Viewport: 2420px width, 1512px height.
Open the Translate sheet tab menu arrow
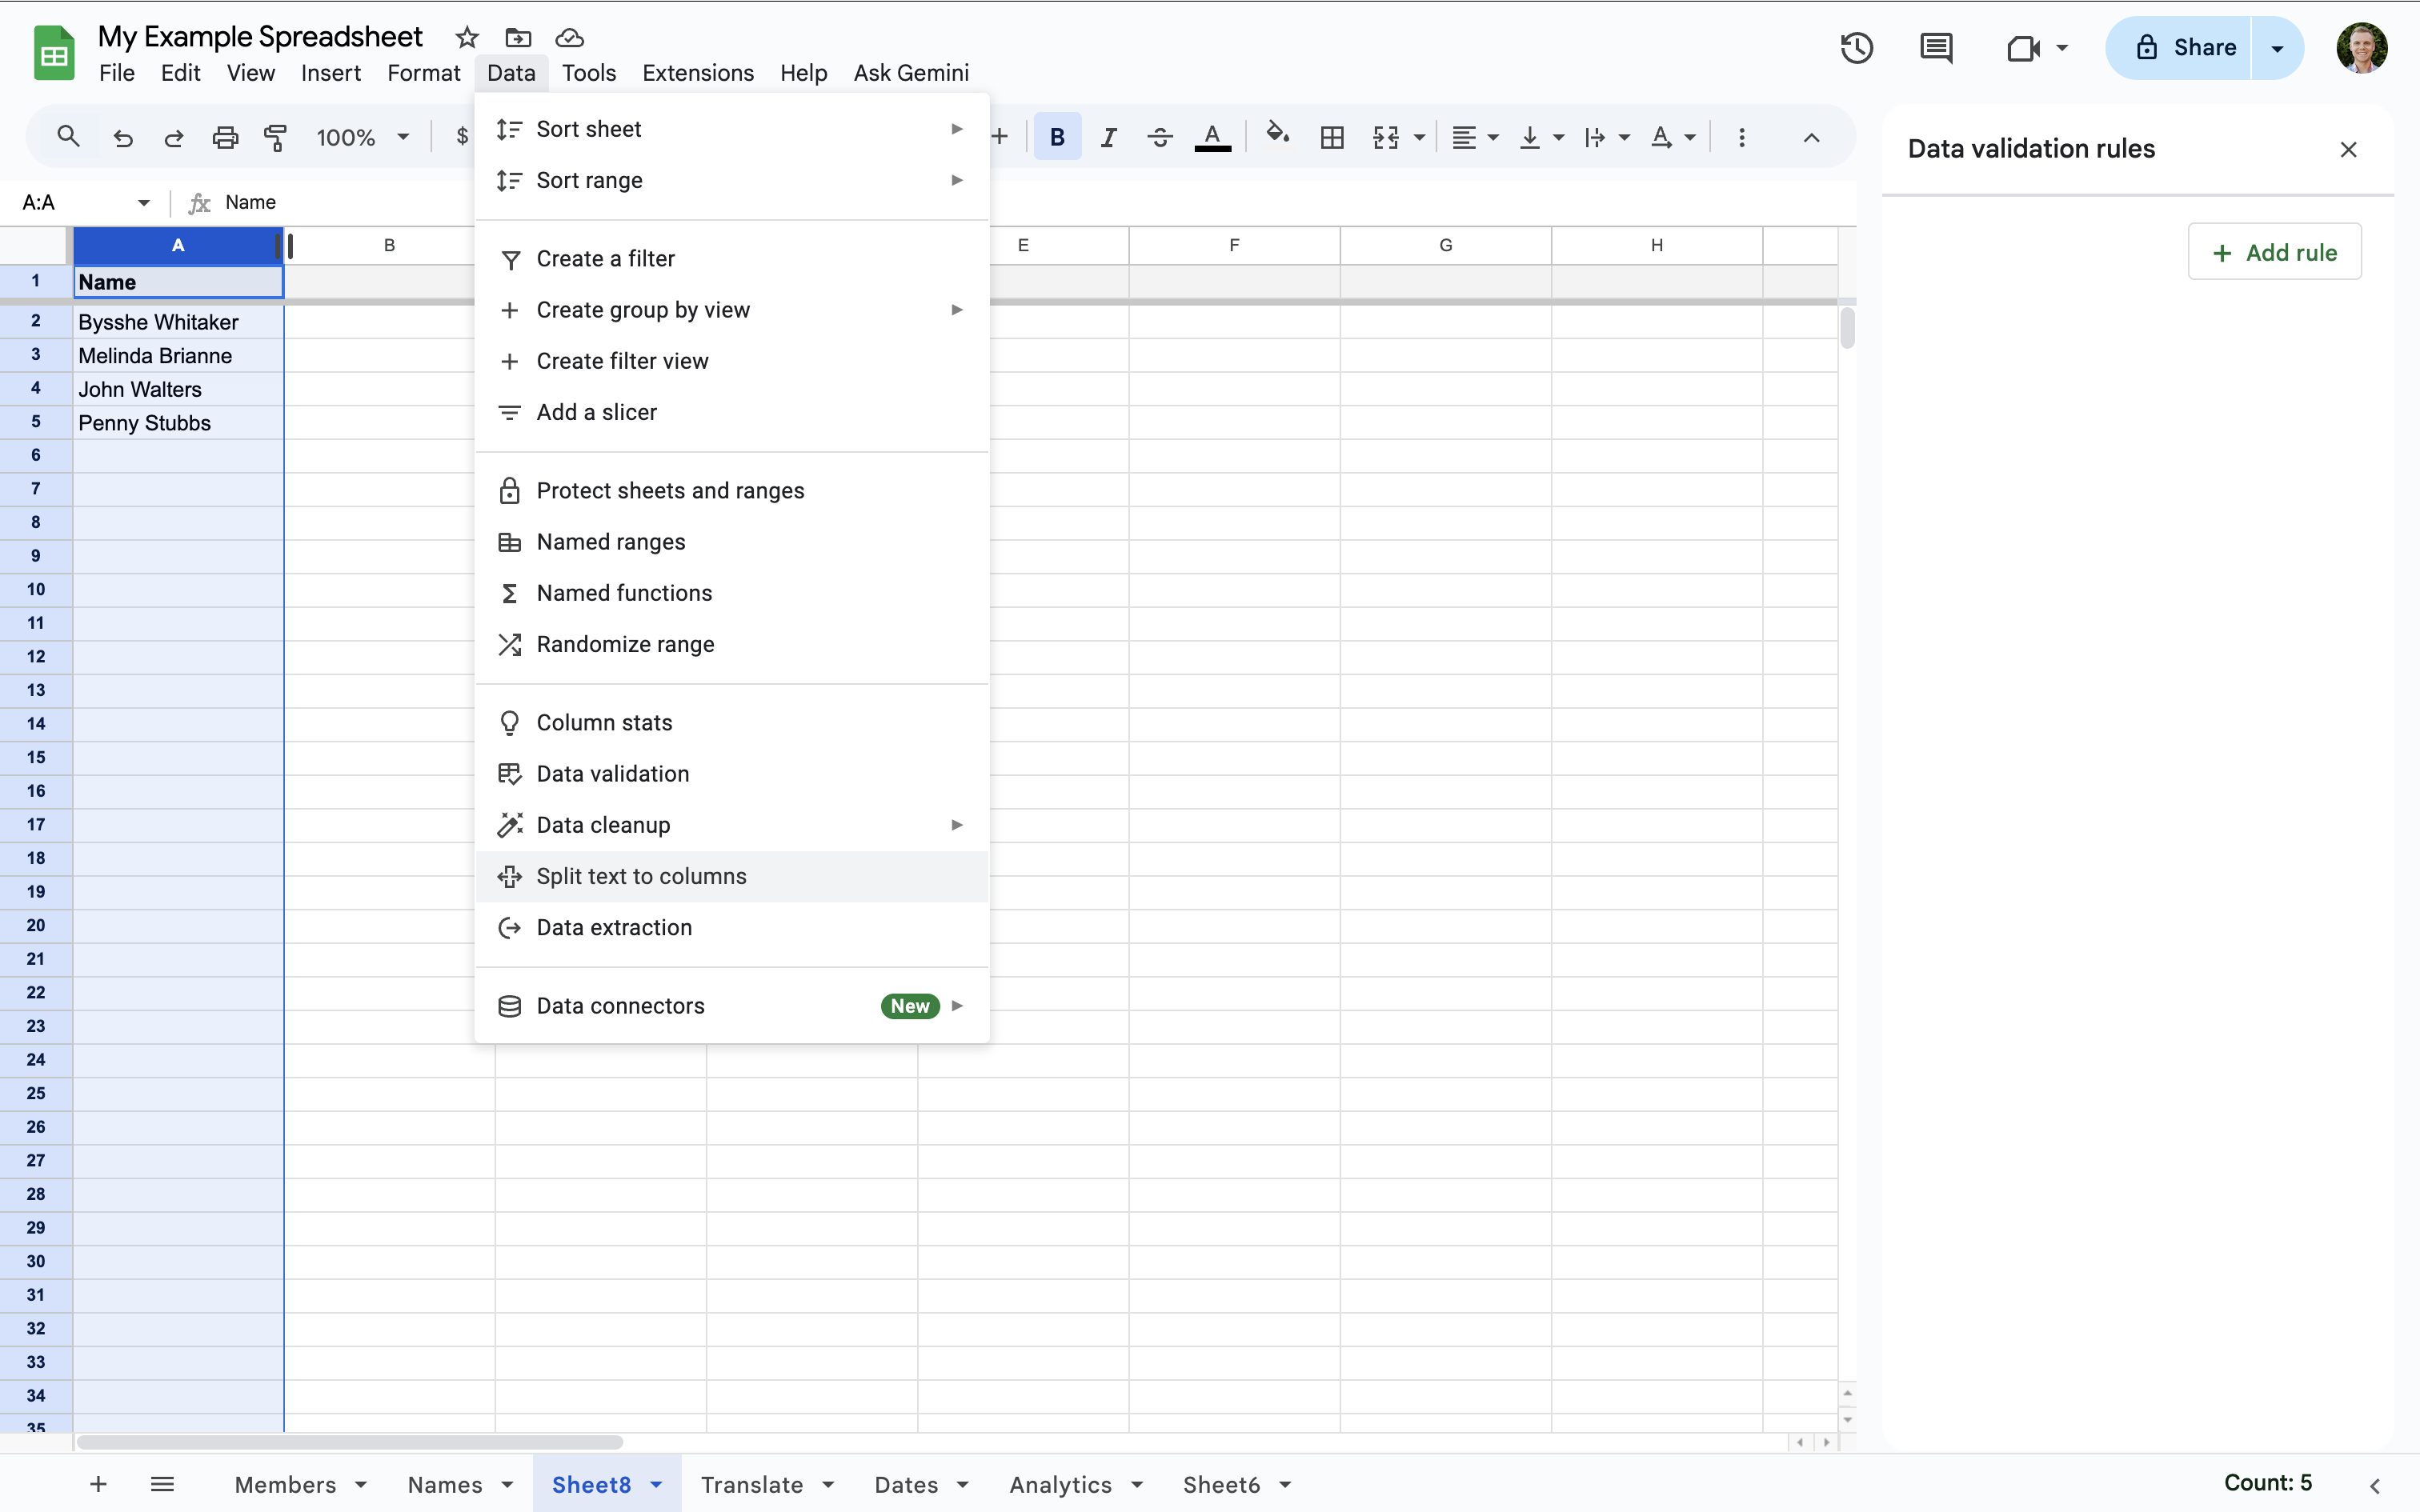(827, 1484)
